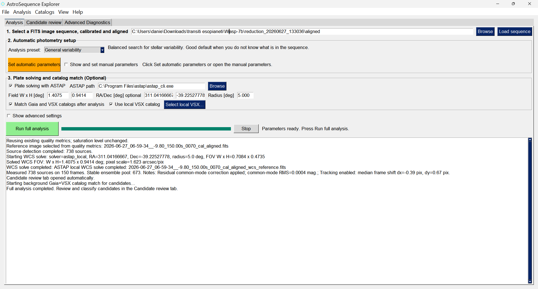Switch to the Analysis tab
The height and width of the screenshot is (289, 538).
[14, 22]
